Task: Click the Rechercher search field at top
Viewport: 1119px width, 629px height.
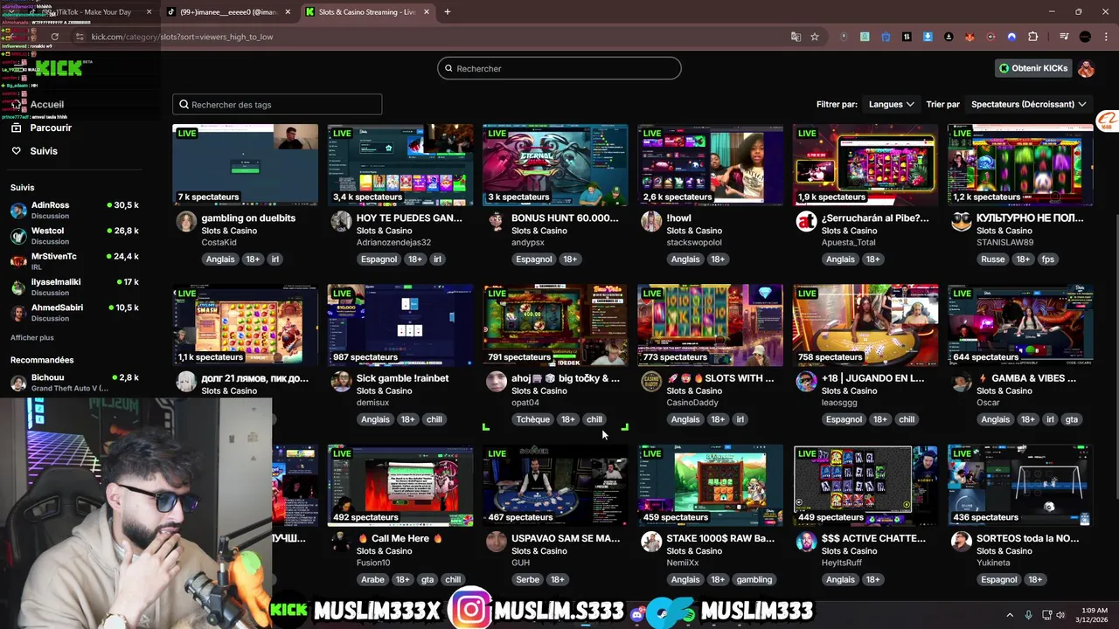Action: pyautogui.click(x=559, y=68)
